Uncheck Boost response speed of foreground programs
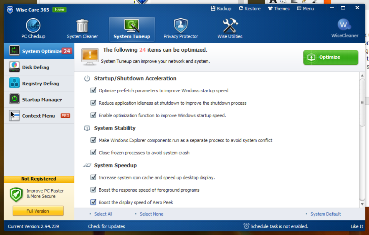The width and height of the screenshot is (369, 235). (93, 190)
